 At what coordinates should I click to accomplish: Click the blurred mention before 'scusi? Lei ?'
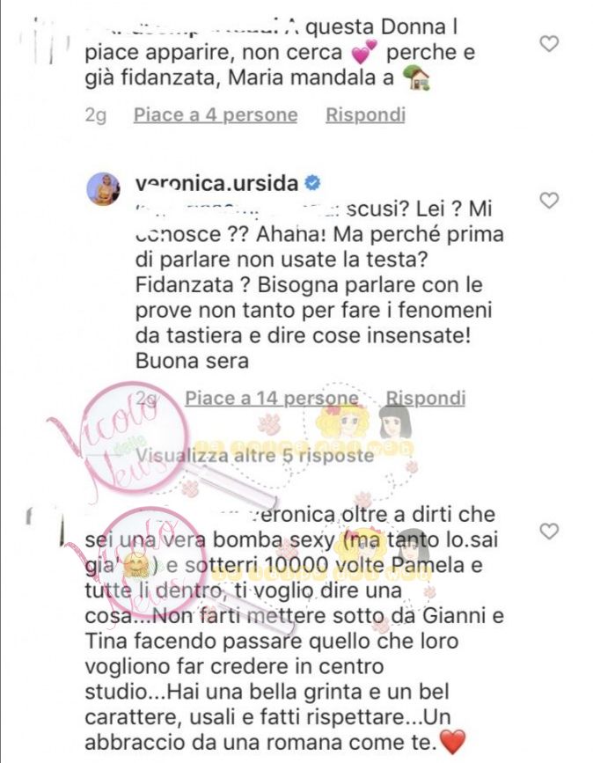238,209
